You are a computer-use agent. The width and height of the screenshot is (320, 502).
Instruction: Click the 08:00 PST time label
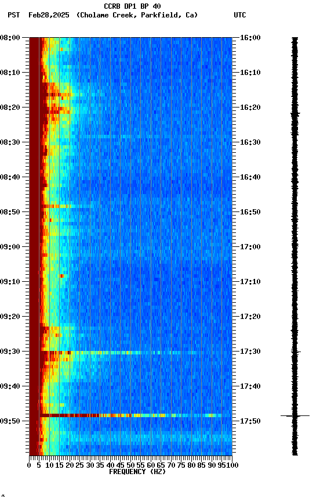coord(10,38)
